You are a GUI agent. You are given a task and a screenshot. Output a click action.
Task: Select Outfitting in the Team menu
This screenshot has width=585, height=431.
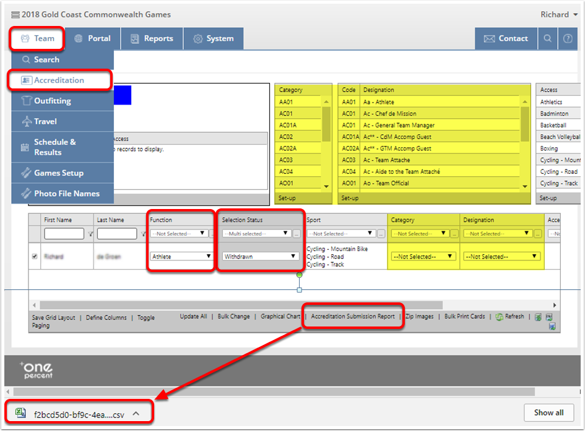(x=63, y=101)
